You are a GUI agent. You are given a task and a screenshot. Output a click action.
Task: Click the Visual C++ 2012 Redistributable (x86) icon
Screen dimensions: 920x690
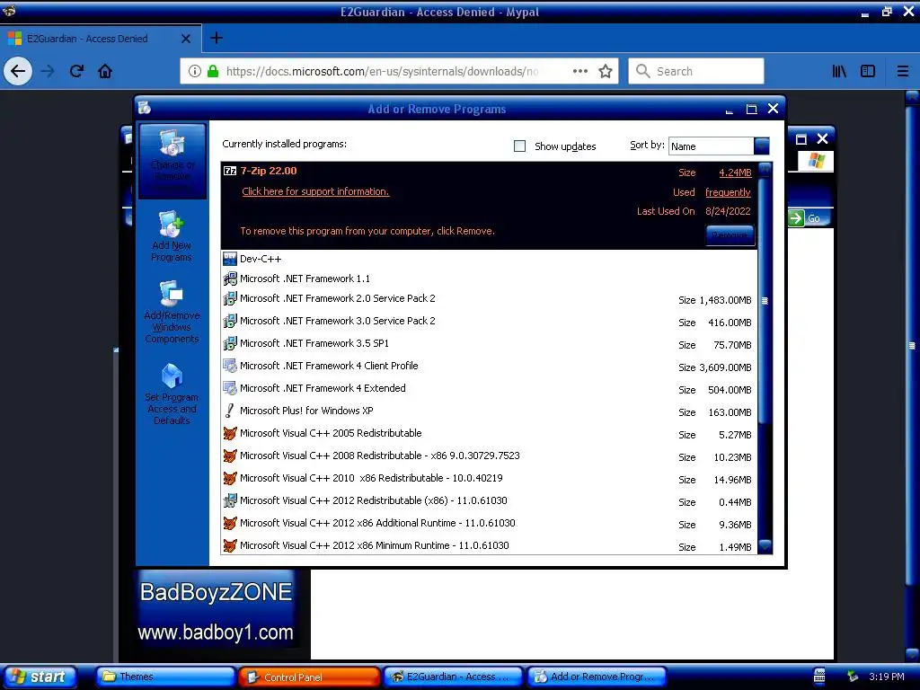[230, 500]
